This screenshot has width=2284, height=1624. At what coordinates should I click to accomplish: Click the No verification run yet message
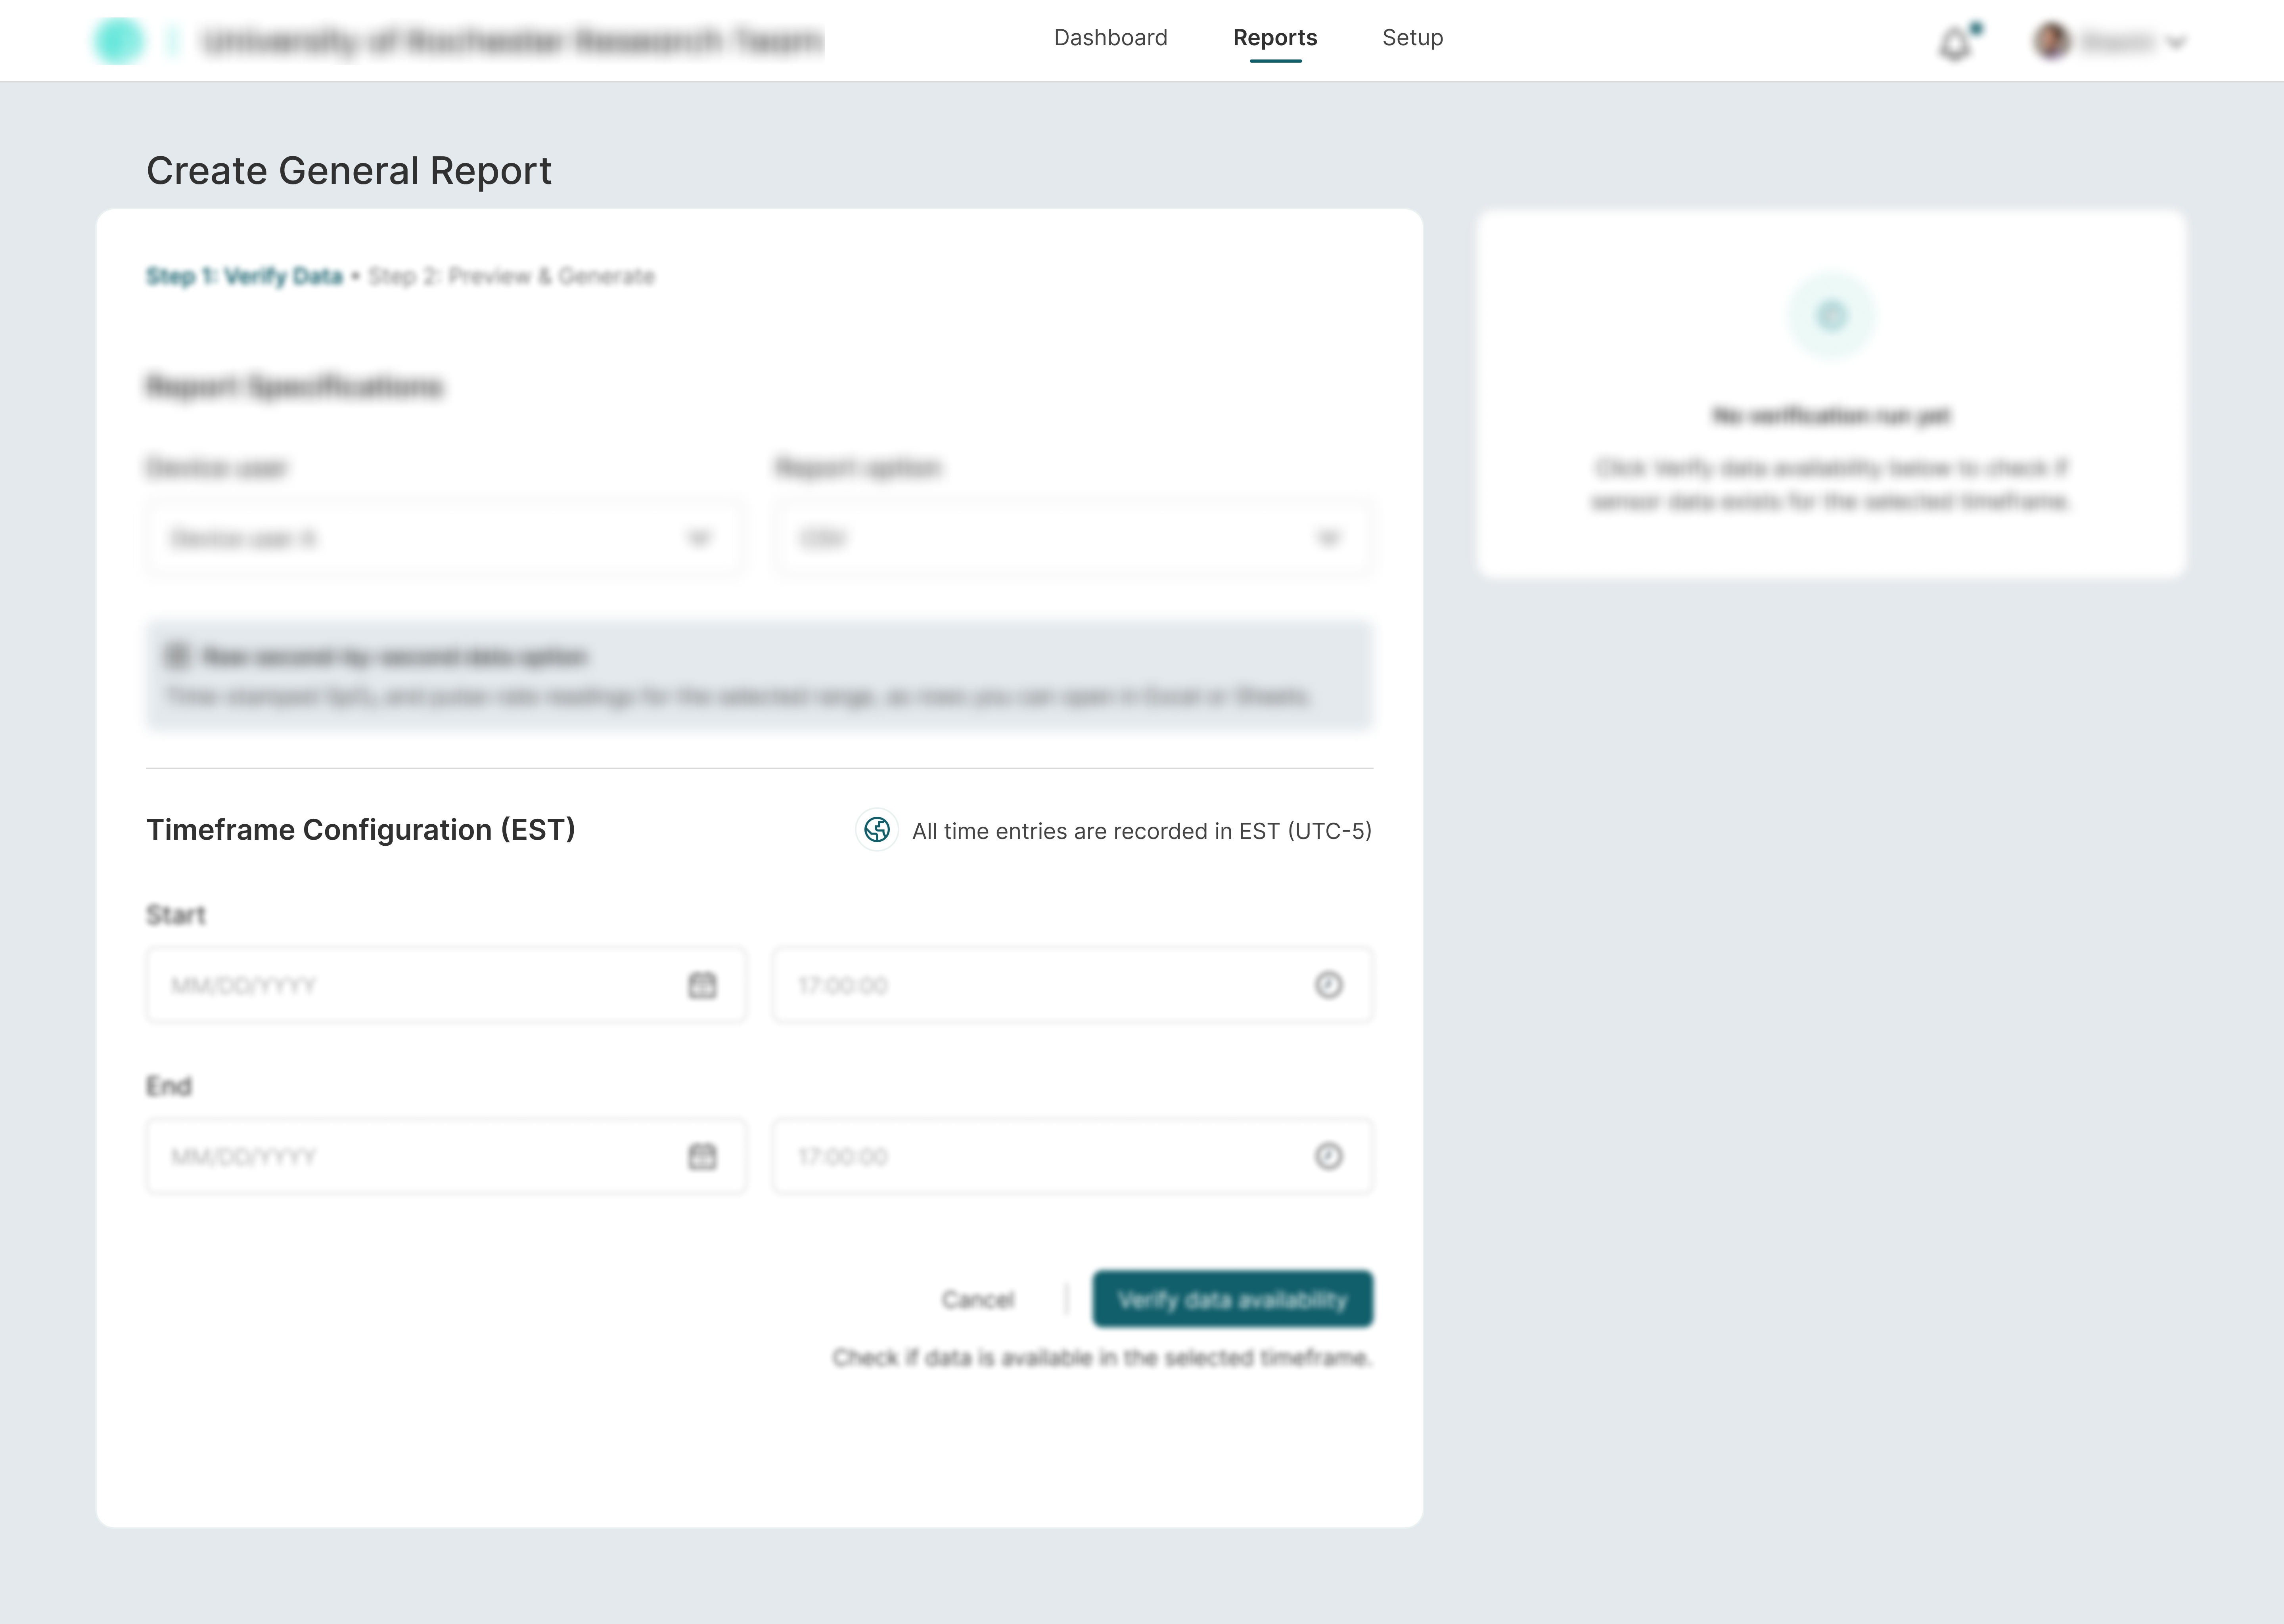[x=1831, y=415]
